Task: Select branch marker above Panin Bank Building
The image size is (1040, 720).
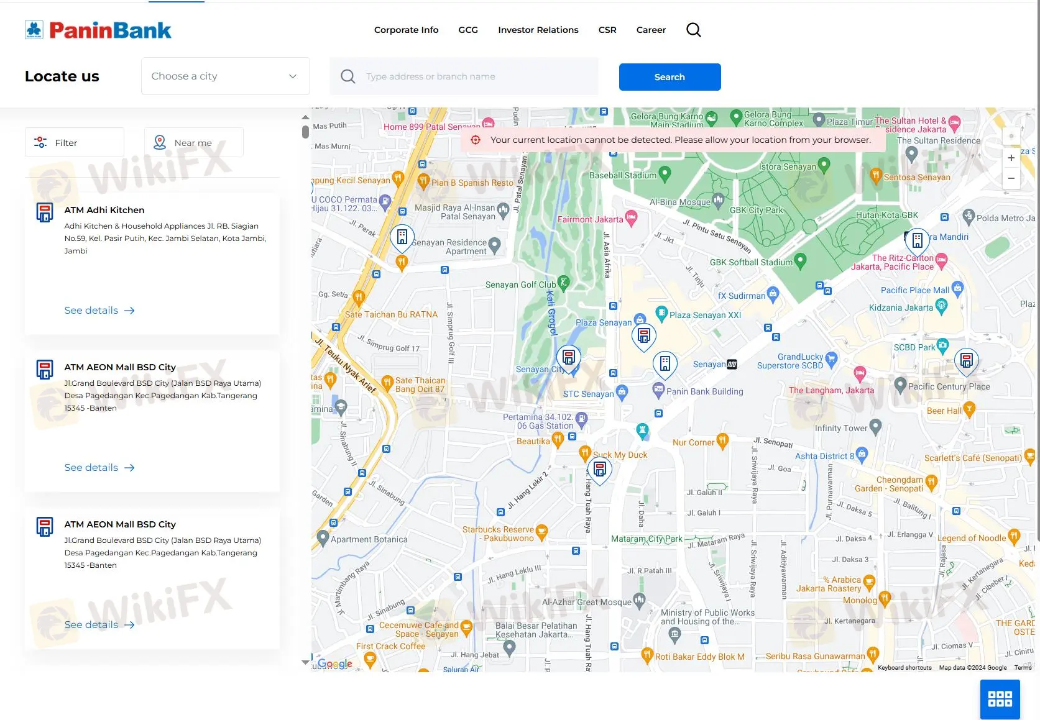Action: click(x=665, y=363)
